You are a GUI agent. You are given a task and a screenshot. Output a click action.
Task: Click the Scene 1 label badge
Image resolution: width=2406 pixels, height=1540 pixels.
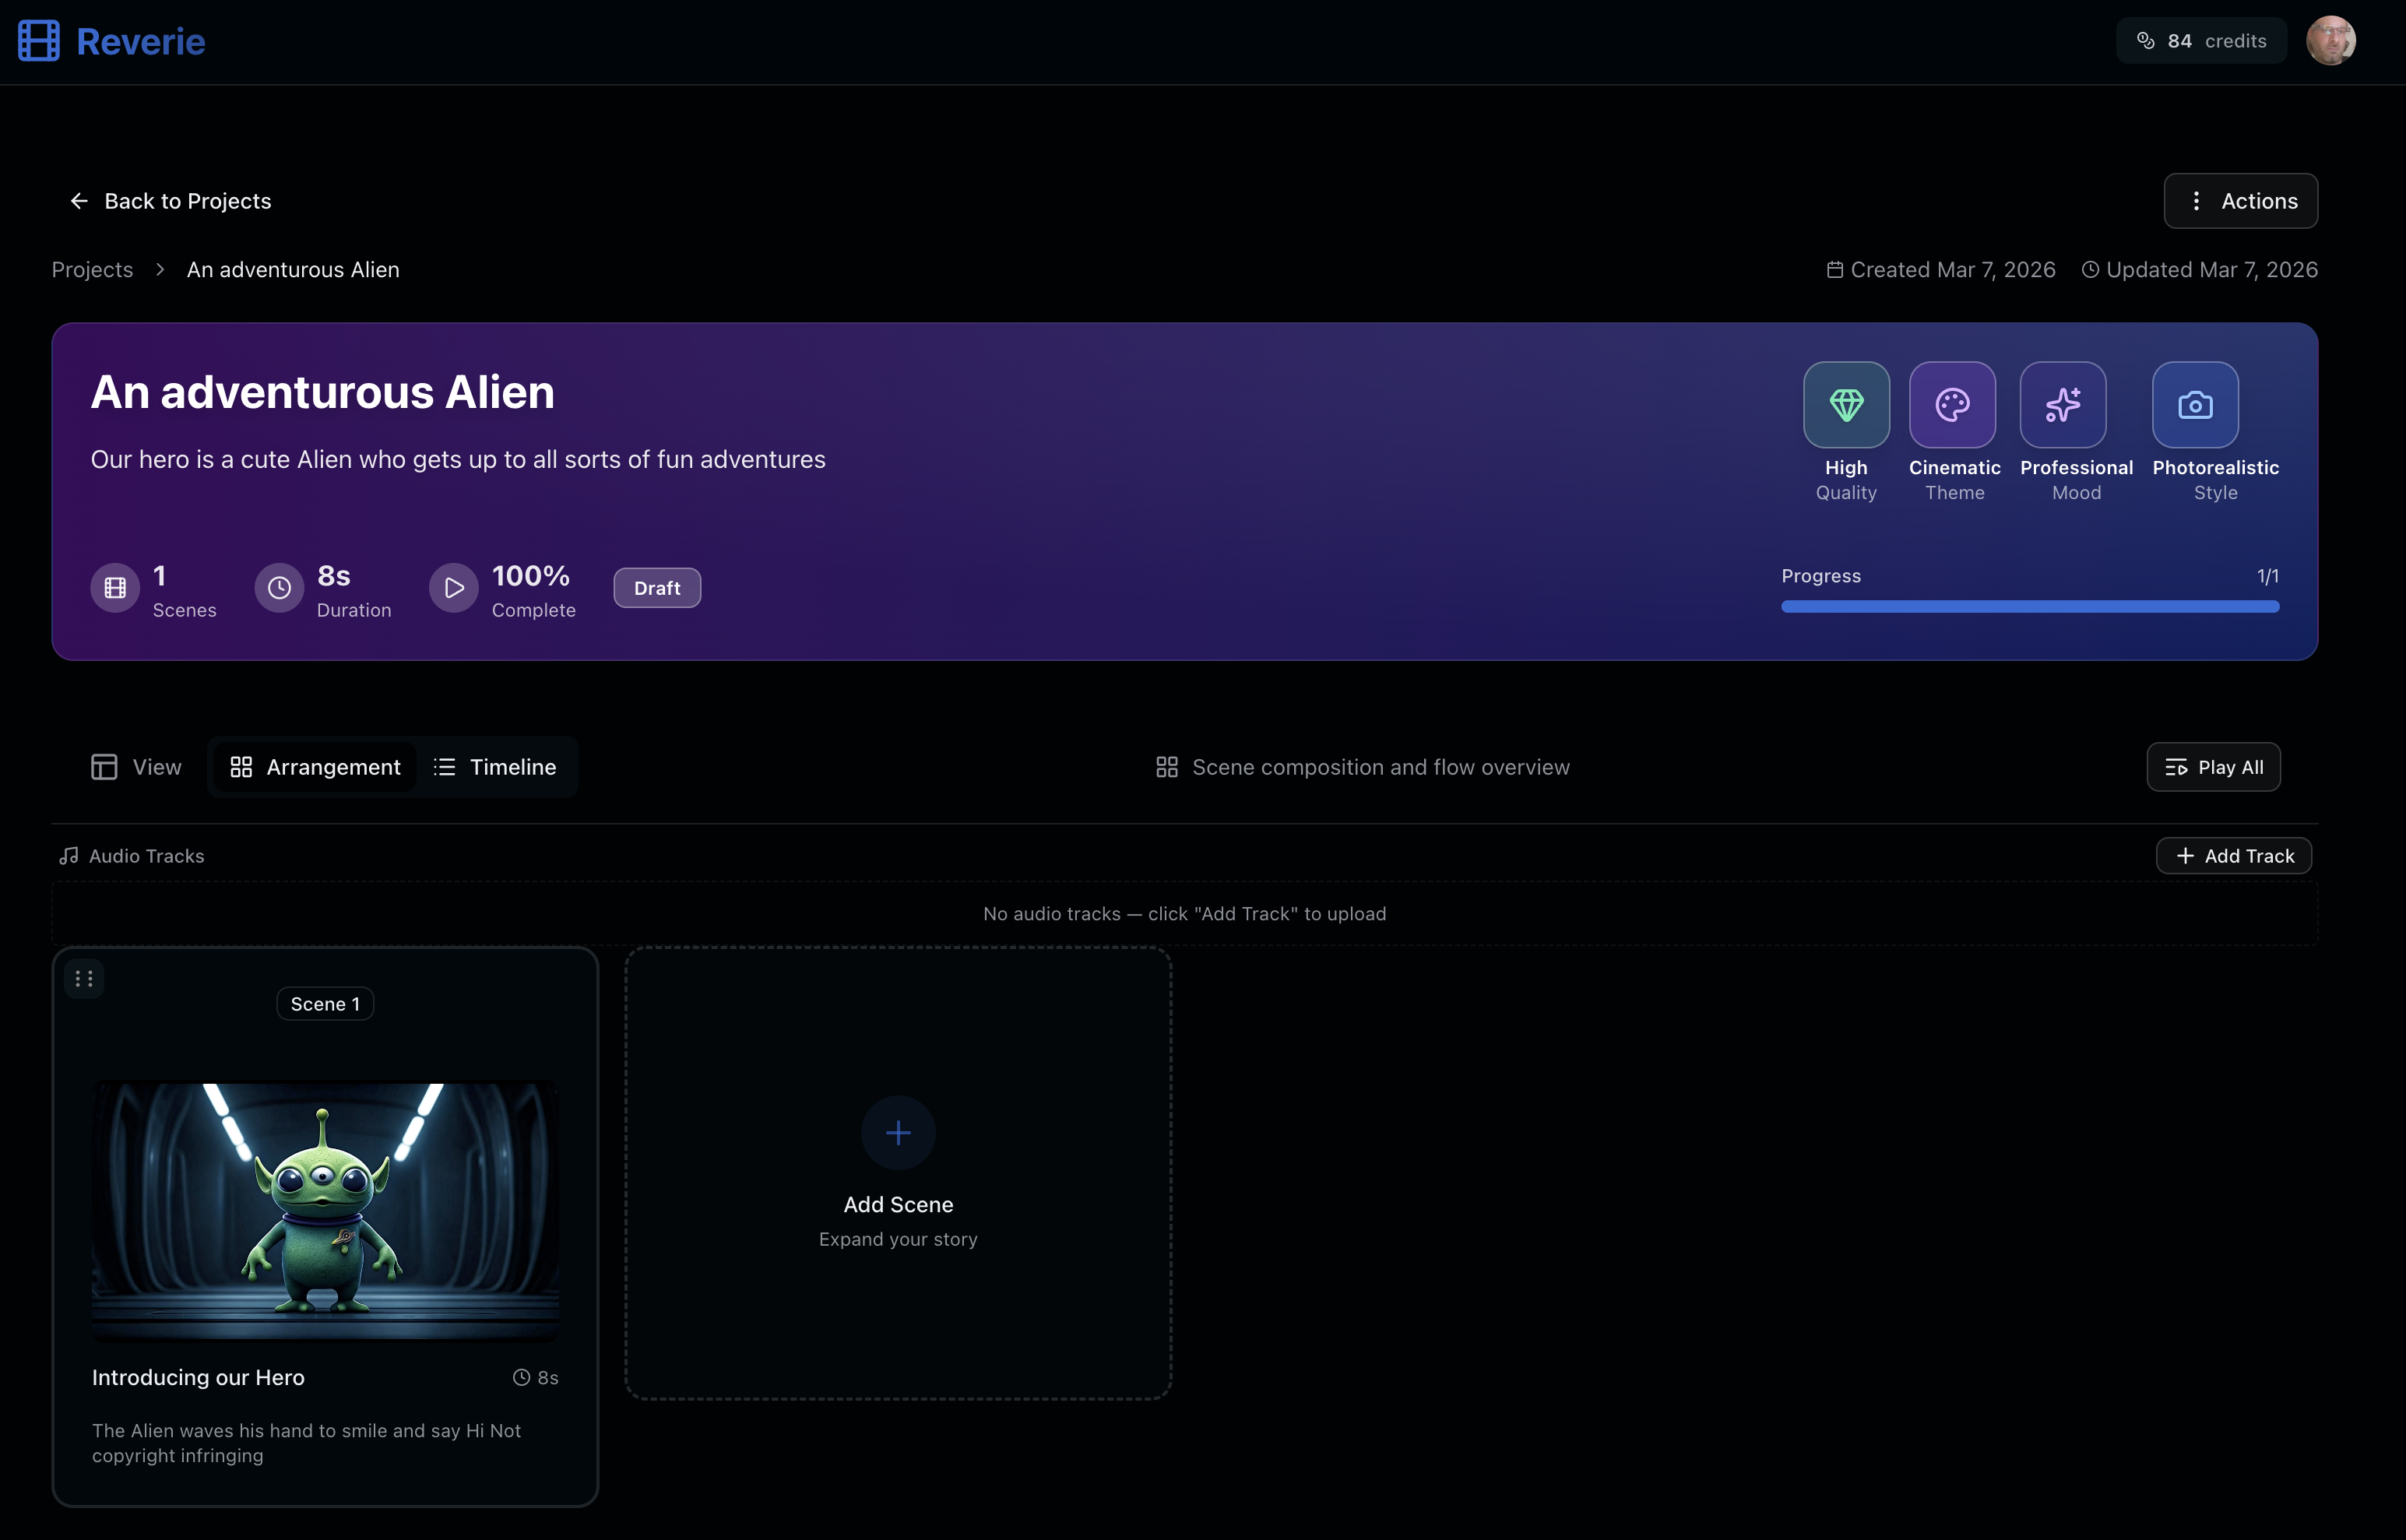click(x=325, y=1004)
